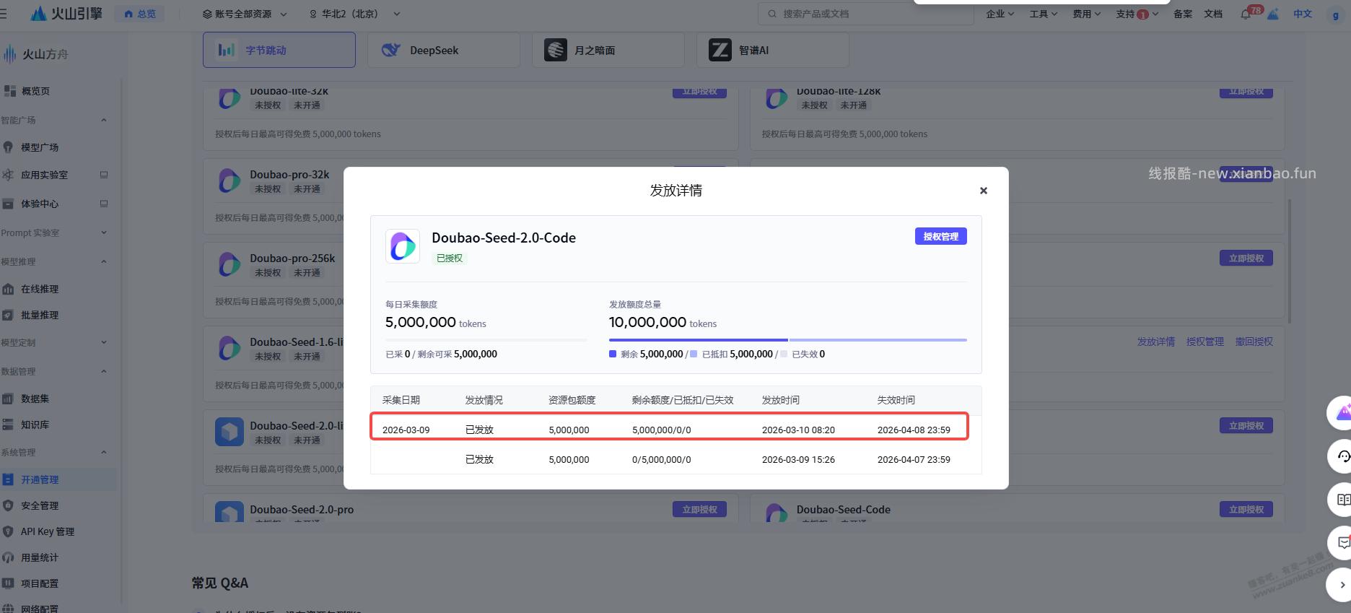This screenshot has width=1351, height=613.
Task: Close the 发放详情 dialog
Action: [x=983, y=191]
